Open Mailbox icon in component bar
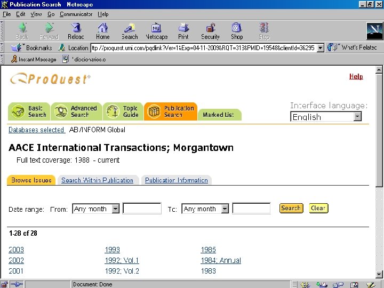Screen dimensions: 384x288 coord(322,285)
